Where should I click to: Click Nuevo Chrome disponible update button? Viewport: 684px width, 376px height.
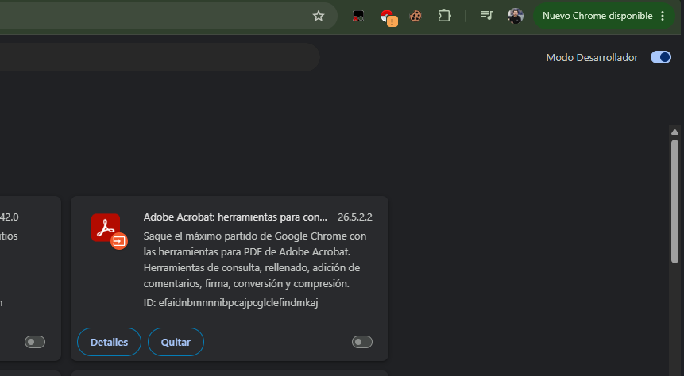[x=597, y=16]
